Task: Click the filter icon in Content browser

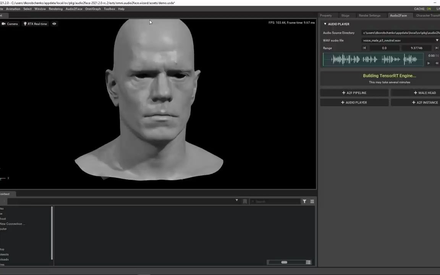Action: 304,201
